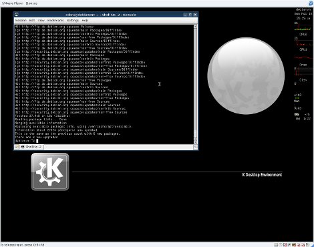Screen dimensions: 314x247
Task: Open the View menu in Konsole
Action: [41, 20]
